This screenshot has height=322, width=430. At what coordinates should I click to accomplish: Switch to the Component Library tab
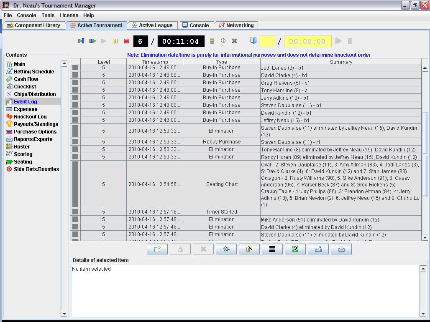34,25
